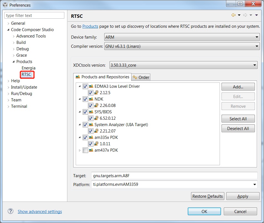Viewport: 264px width, 223px height.
Task: Expand the General preferences node
Action: (8, 23)
